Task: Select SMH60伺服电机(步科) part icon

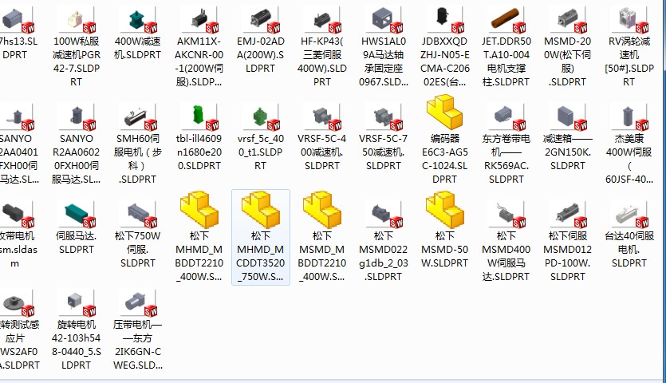Action: coord(138,117)
